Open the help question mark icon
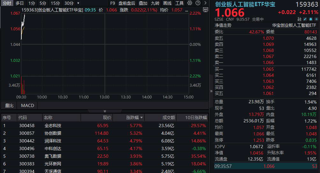Screen dimensions: 320x173 click(198, 3)
